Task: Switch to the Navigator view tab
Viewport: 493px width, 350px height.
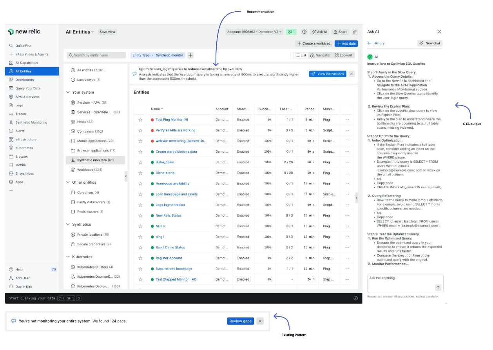Action: (x=320, y=55)
